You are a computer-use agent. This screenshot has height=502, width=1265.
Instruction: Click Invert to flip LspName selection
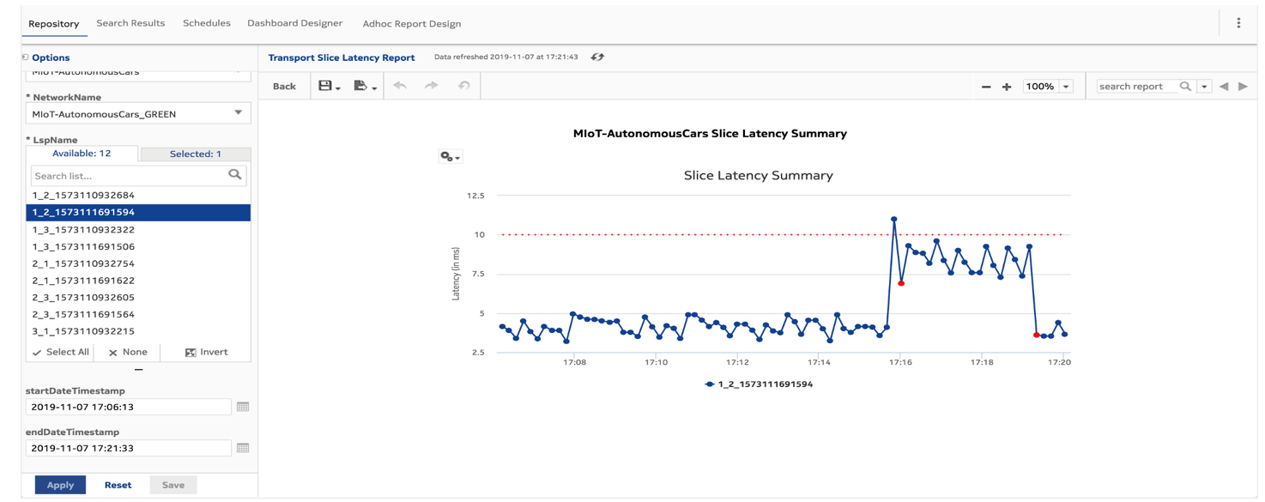[x=206, y=352]
